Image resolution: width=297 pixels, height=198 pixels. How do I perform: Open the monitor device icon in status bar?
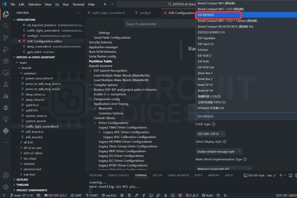click(x=151, y=195)
